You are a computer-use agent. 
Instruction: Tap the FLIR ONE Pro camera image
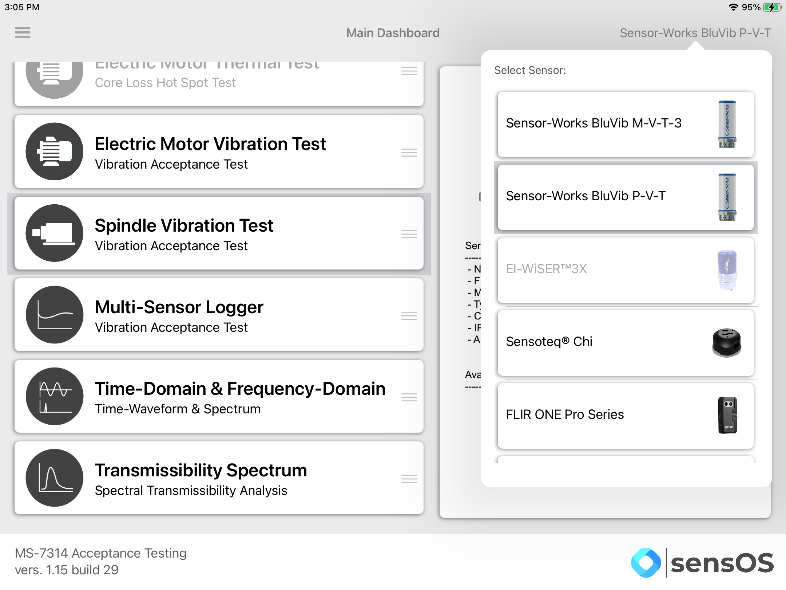pyautogui.click(x=727, y=415)
